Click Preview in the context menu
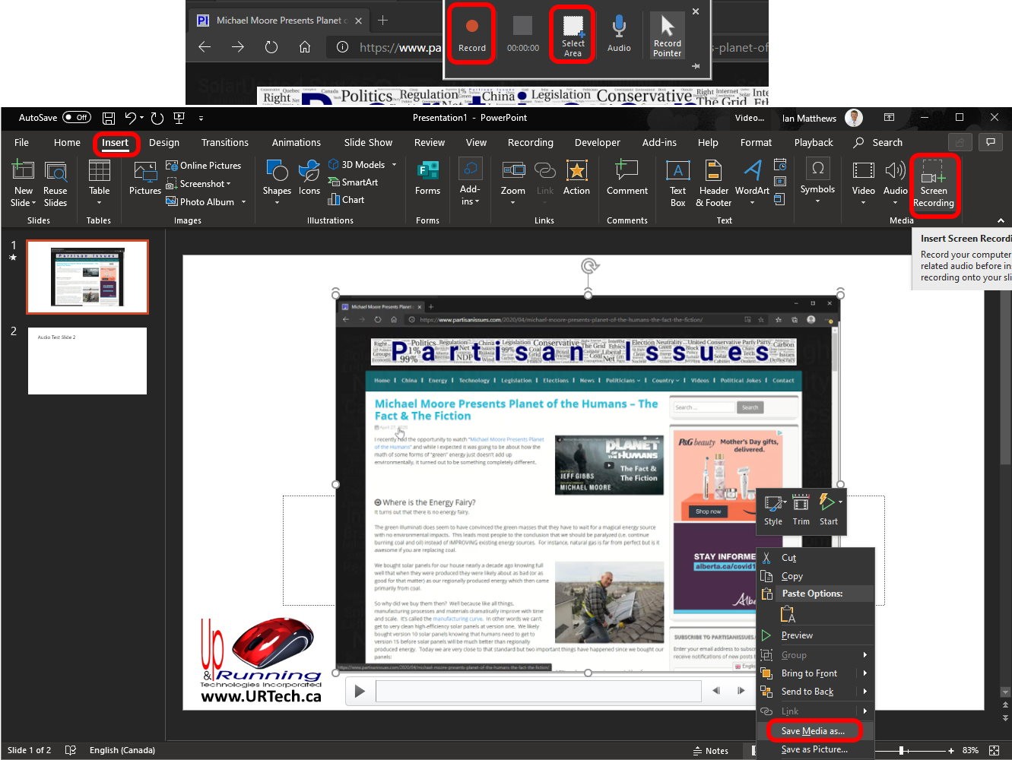Viewport: 1012px width, 760px height. (x=797, y=635)
